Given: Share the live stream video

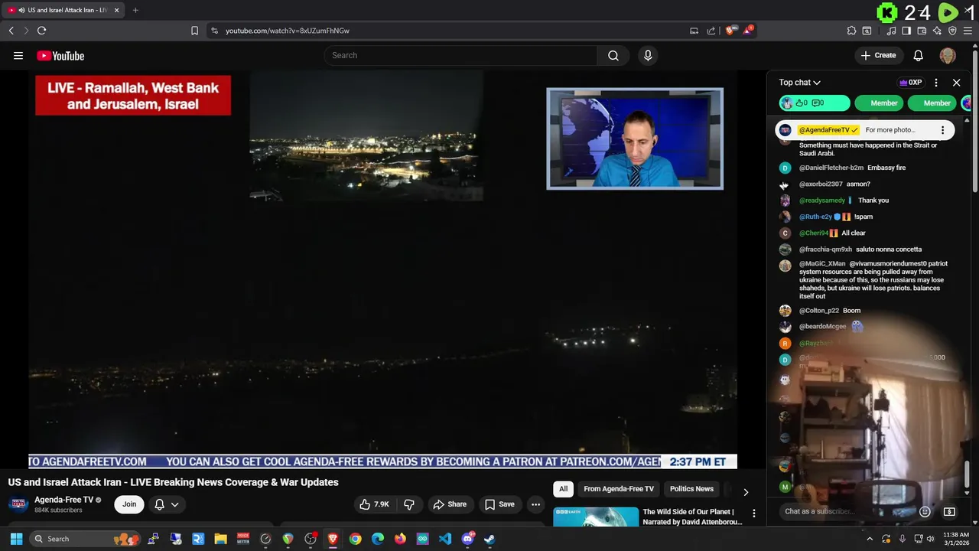Looking at the screenshot, I should pos(449,504).
